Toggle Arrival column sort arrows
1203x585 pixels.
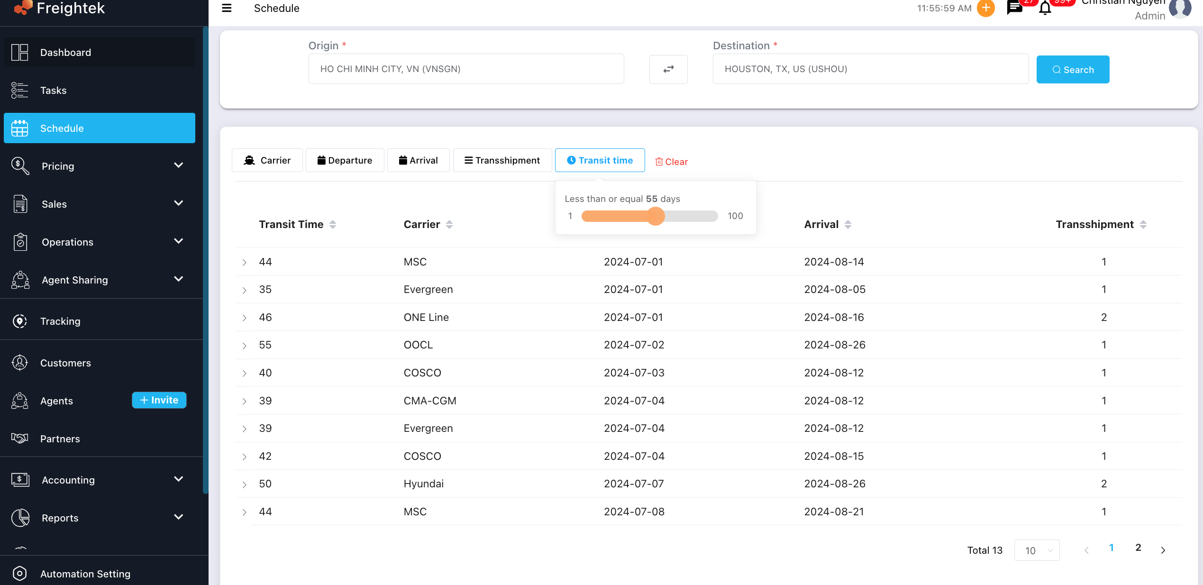pyautogui.click(x=848, y=224)
